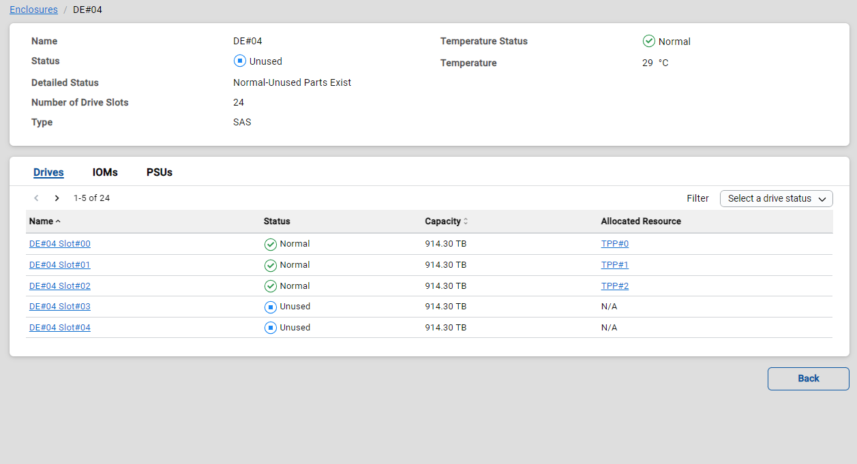Open DE#04 Slot#02 drive details
Viewport: 857px width, 464px height.
(x=60, y=286)
